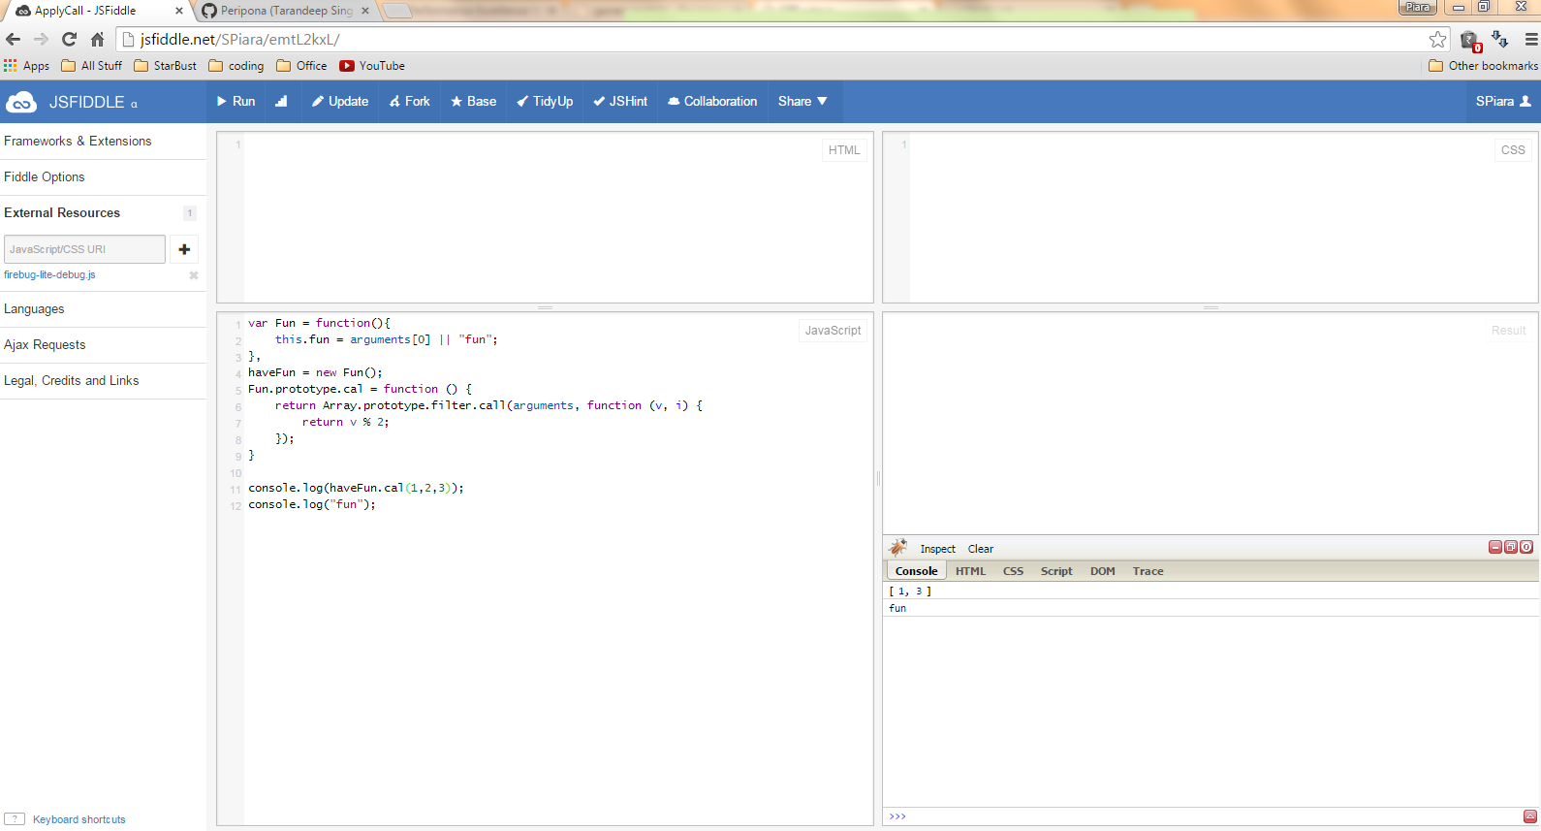Viewport: 1541px width, 831px height.
Task: Go to browser Home page
Action: 97,40
